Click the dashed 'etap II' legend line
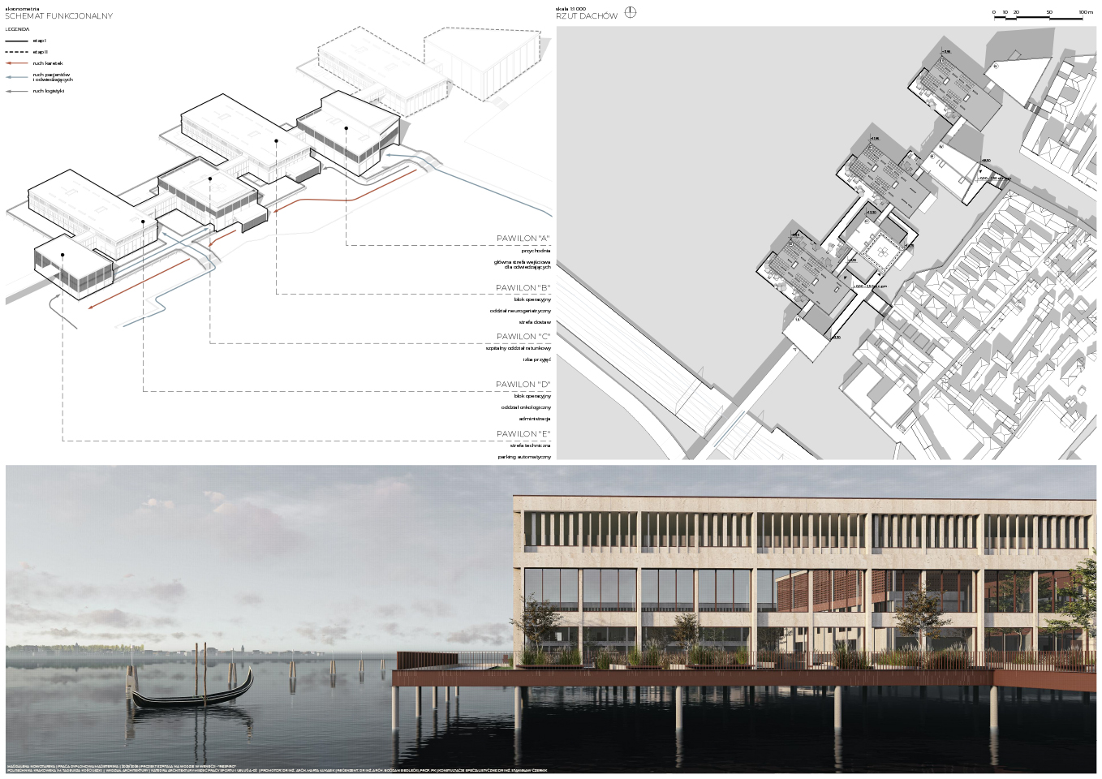Viewport: 1102px width, 779px height. pyautogui.click(x=17, y=52)
